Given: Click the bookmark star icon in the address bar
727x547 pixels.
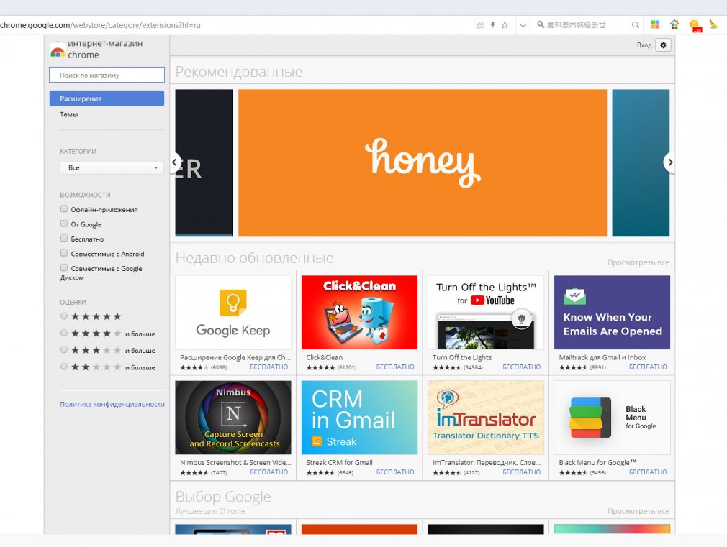Looking at the screenshot, I should click(x=505, y=25).
